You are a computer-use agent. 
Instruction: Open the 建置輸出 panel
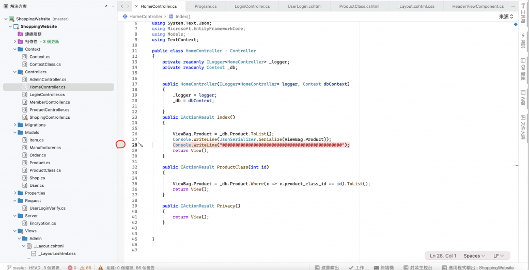pos(326,267)
